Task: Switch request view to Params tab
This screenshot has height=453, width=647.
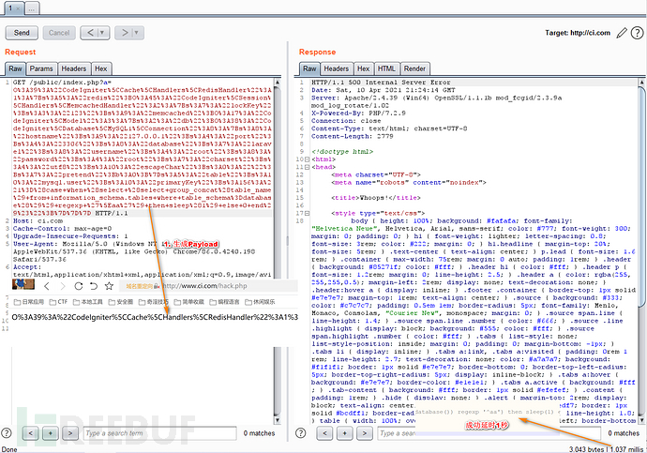Action: click(x=41, y=68)
